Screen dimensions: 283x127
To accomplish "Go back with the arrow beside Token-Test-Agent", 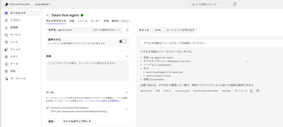I will (x=48, y=15).
